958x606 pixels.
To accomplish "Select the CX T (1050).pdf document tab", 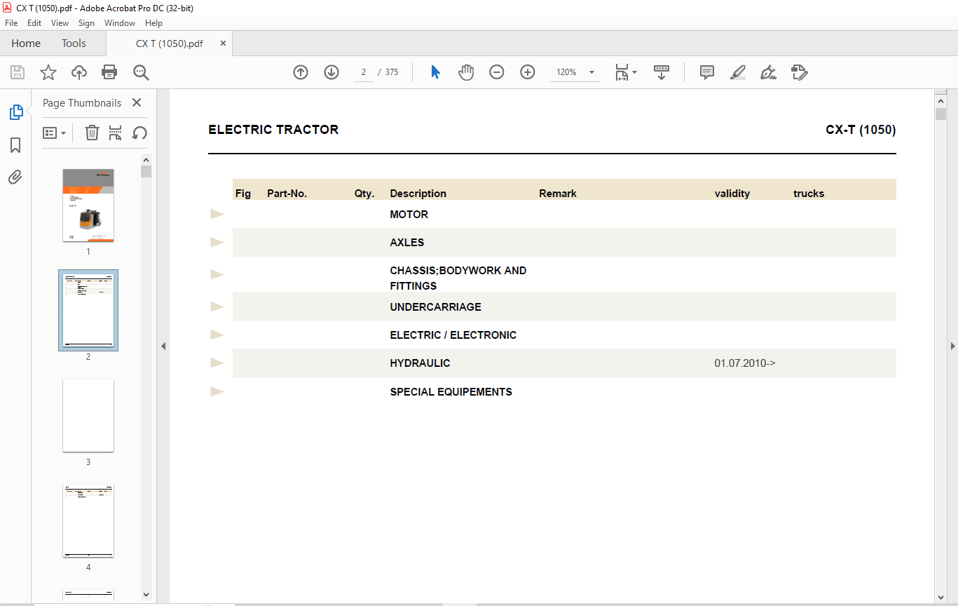I will [x=170, y=43].
